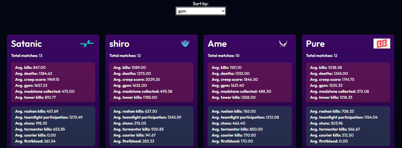Open the Pure player name heading

[x=315, y=44]
